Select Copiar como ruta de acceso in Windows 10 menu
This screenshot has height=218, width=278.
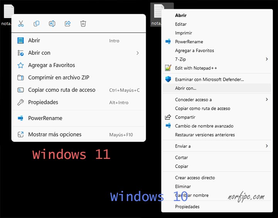217,108
